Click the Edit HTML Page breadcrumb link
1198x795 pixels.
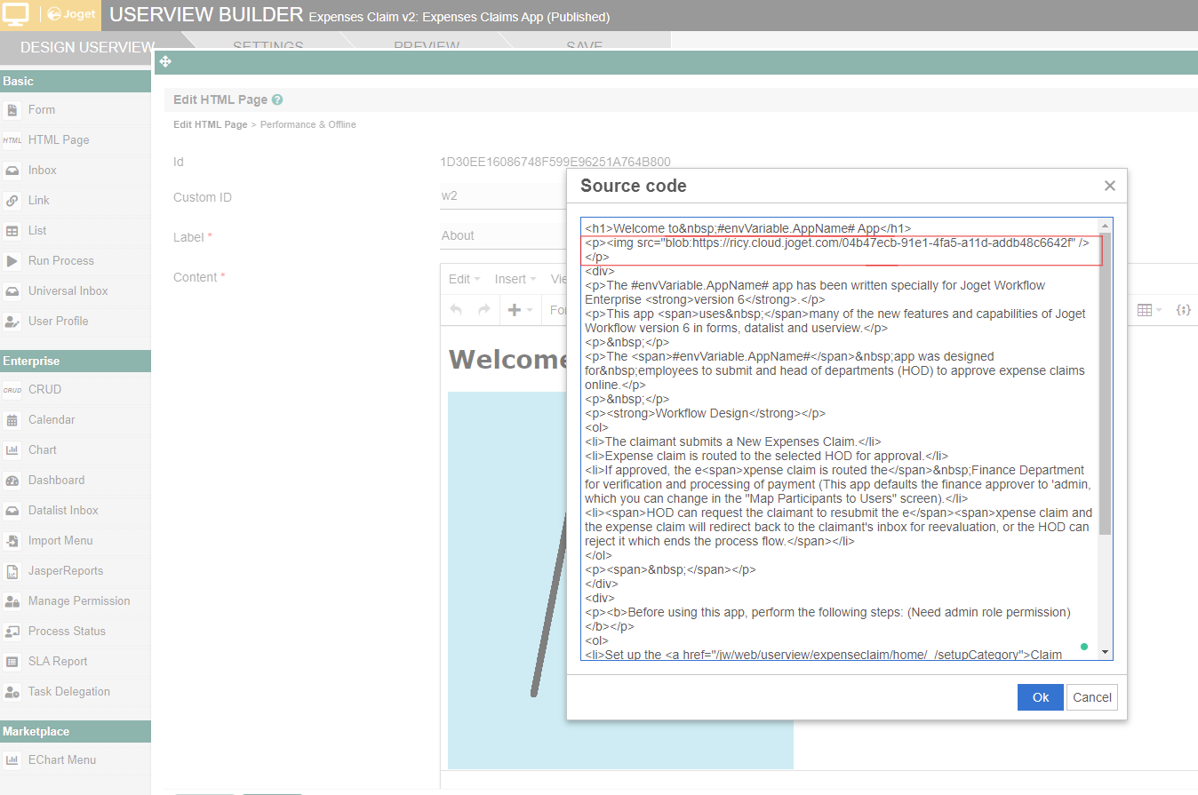pyautogui.click(x=211, y=124)
